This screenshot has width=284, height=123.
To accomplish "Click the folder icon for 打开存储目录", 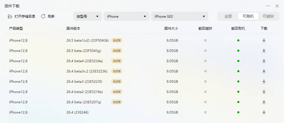I will pos(10,16).
